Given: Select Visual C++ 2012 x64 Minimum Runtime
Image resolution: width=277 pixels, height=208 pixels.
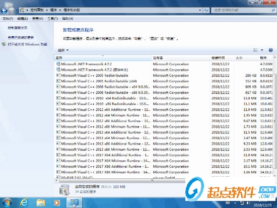Looking at the screenshot, I should (164, 115).
